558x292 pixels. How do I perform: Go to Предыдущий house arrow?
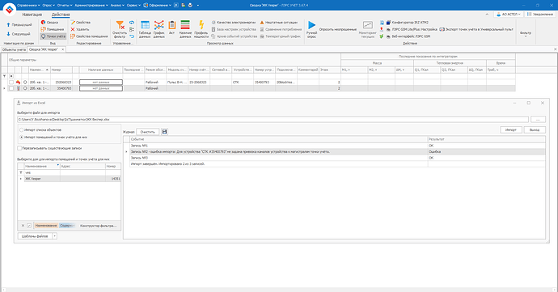(x=19, y=25)
